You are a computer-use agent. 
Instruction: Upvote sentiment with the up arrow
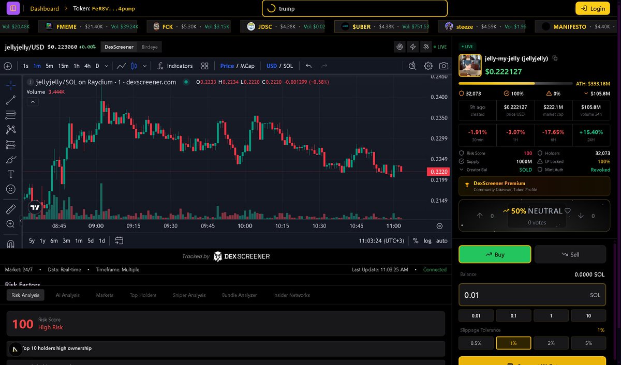(x=480, y=216)
